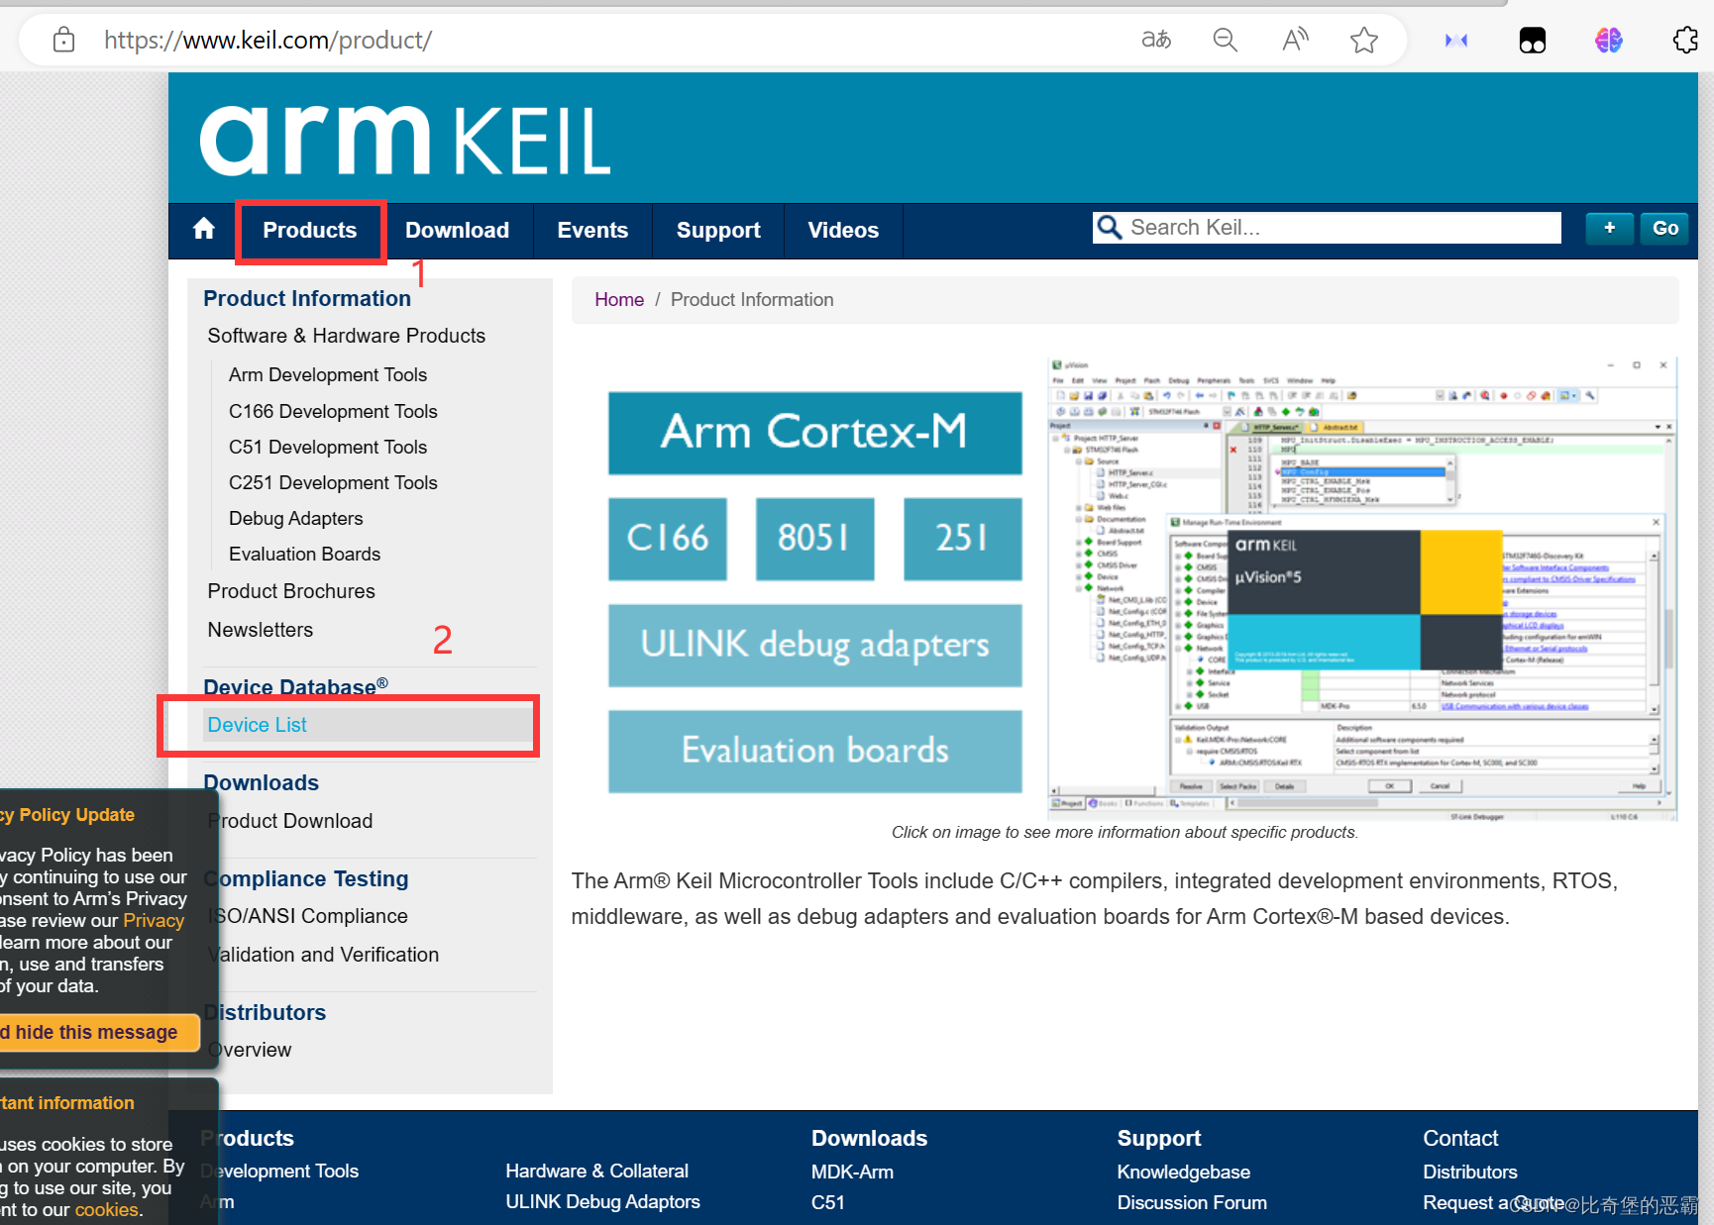Activate the Read Aloud icon
Viewport: 1714px width, 1225px height.
pyautogui.click(x=1295, y=40)
